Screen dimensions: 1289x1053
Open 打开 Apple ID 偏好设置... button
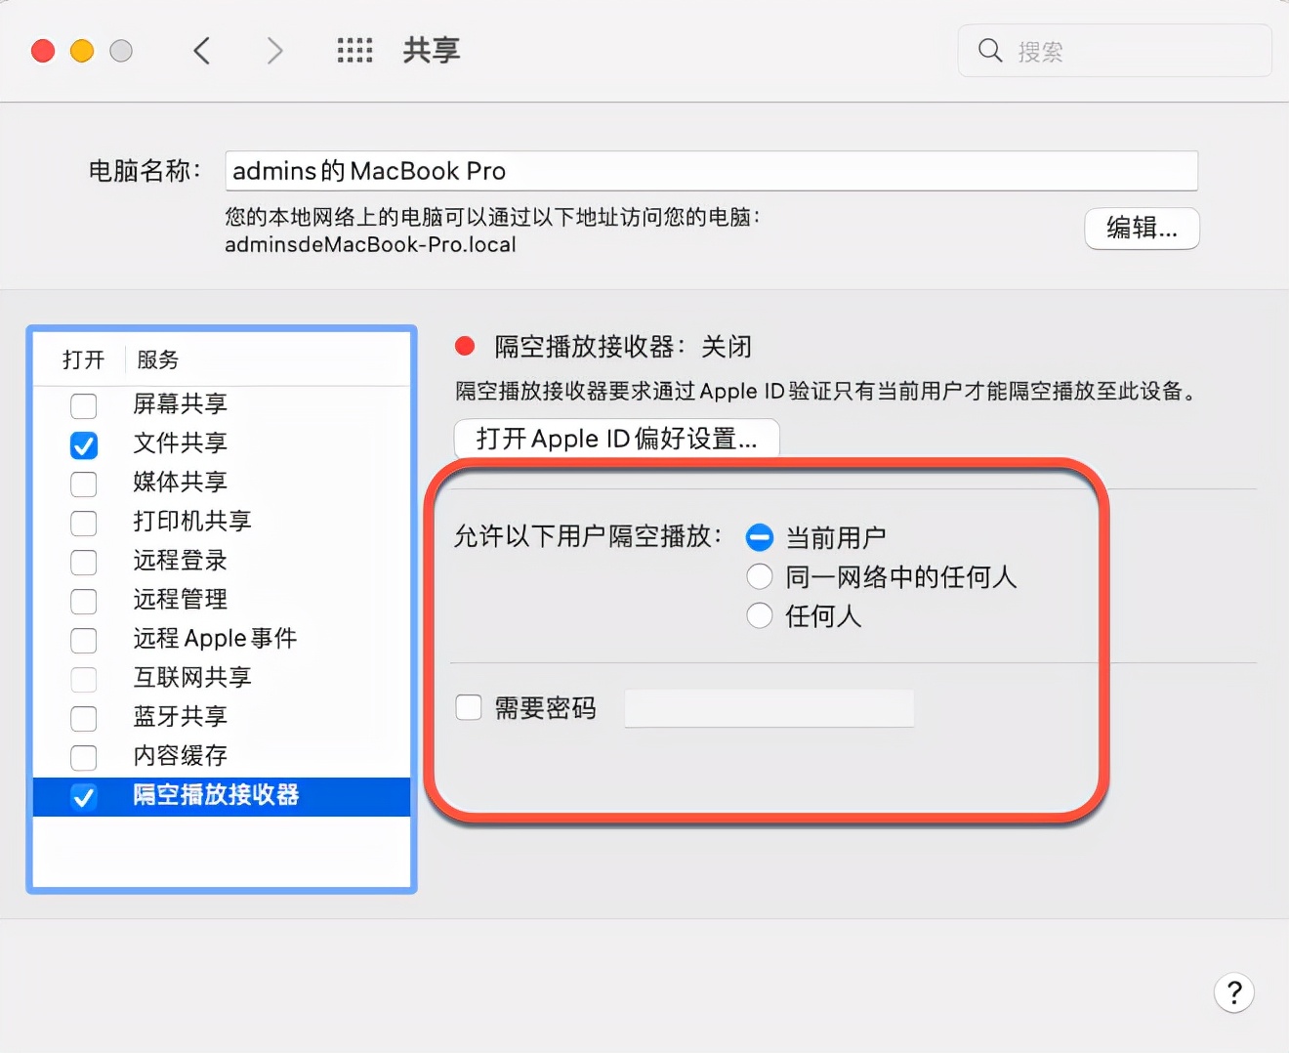coord(617,439)
